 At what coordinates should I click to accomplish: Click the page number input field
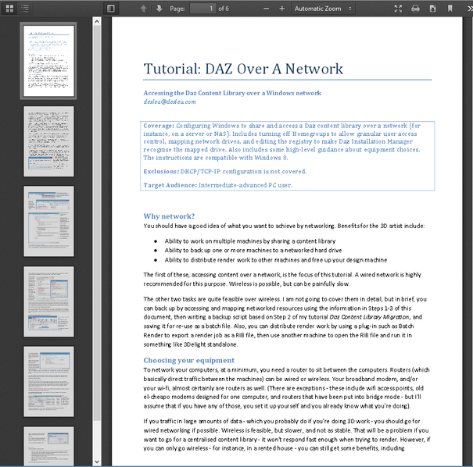coord(202,9)
